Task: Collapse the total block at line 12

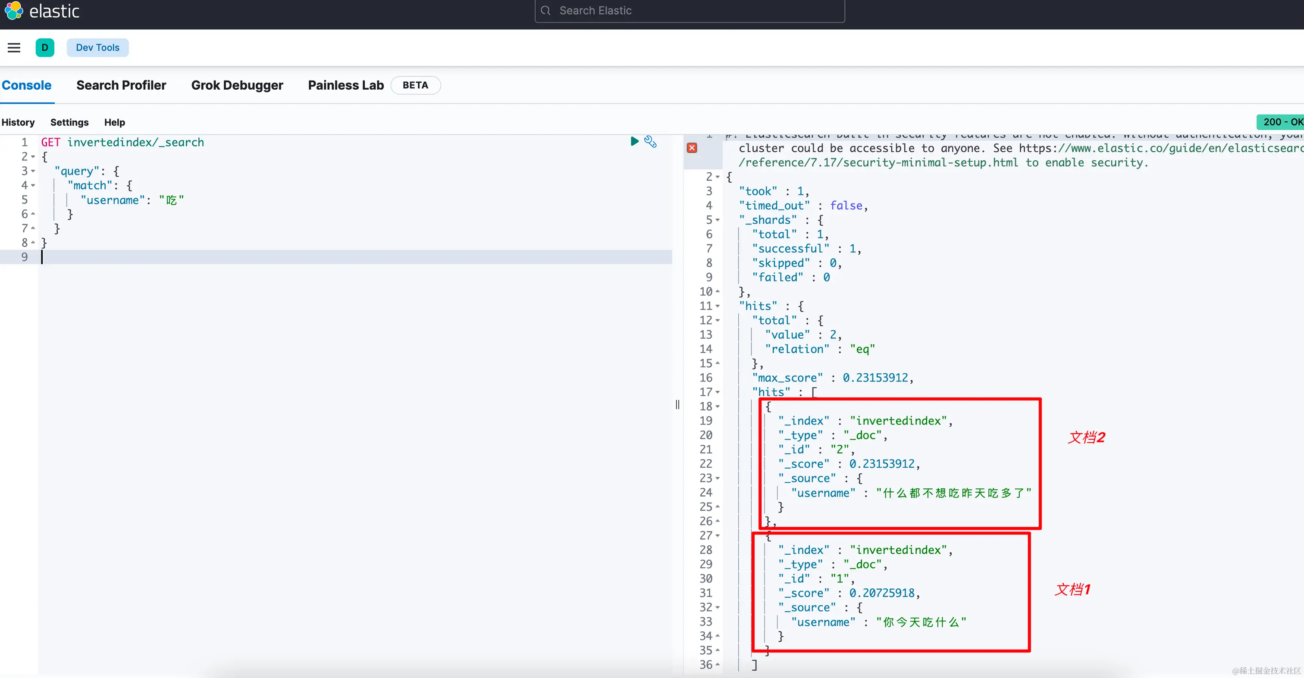Action: click(717, 320)
